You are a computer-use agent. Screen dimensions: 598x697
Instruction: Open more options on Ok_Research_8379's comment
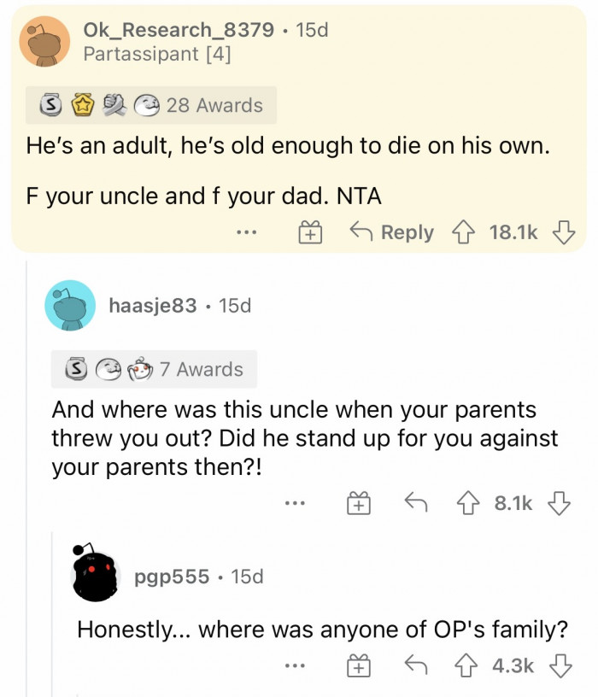[x=249, y=231]
